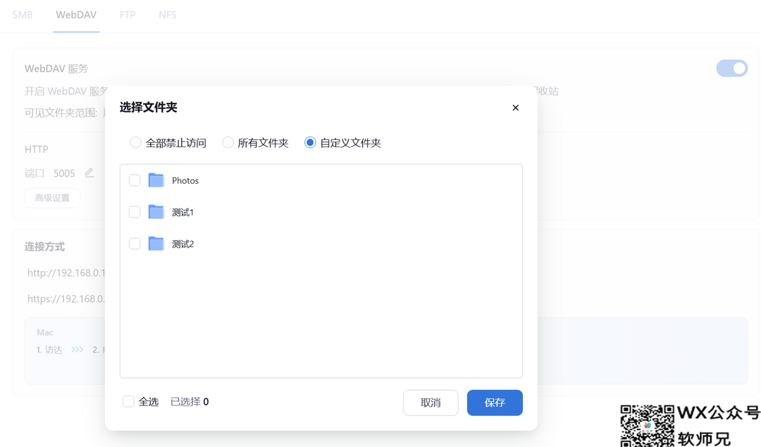The width and height of the screenshot is (761, 447).
Task: Click the Photos folder name
Action: [x=185, y=180]
